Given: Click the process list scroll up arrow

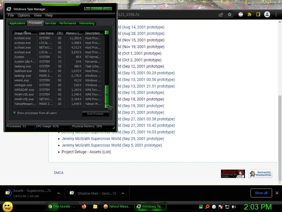Looking at the screenshot, I should 107,33.
